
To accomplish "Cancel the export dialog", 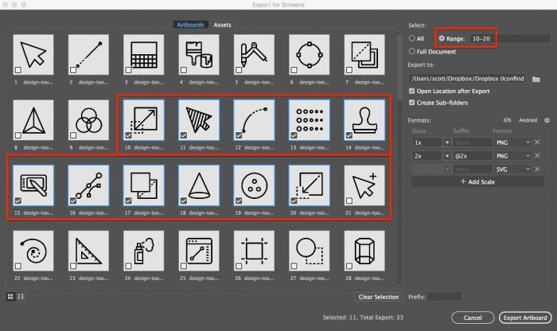I will pyautogui.click(x=473, y=317).
